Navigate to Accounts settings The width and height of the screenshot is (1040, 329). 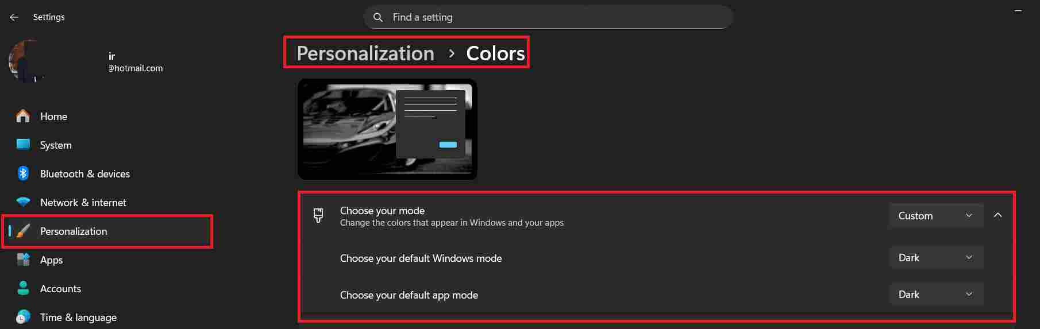click(107, 288)
